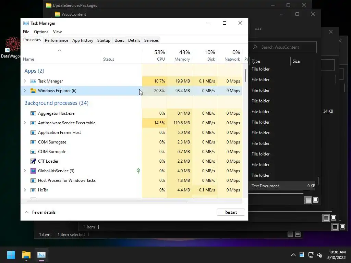Viewport: 351px width, 263px height.
Task: Switch to the Startup tab
Action: point(104,40)
